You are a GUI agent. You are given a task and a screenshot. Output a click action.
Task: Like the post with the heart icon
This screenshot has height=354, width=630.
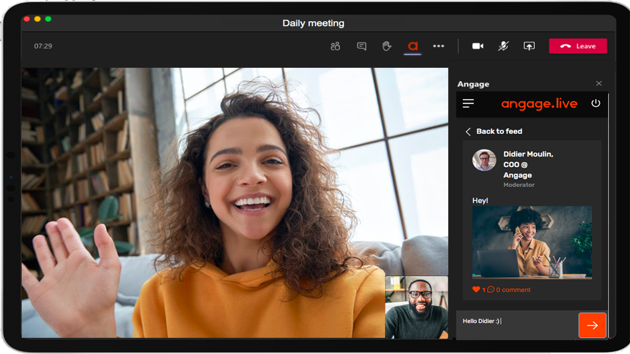click(476, 289)
